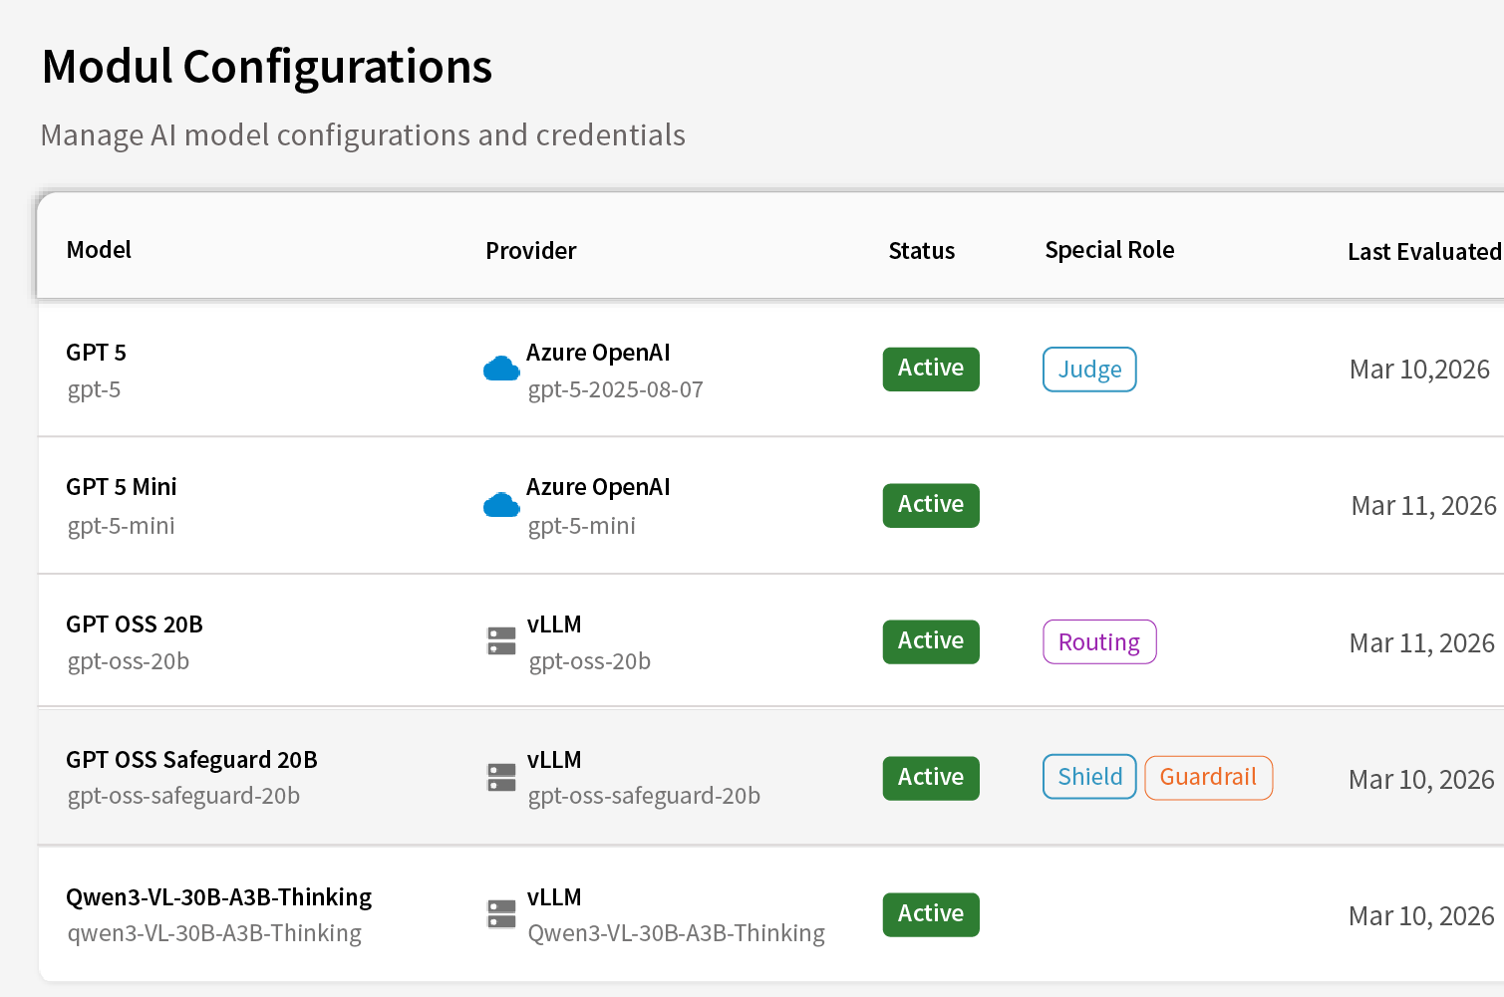This screenshot has height=997, width=1504.
Task: Select the gpt-5-2025-08-07 deployment text
Action: coord(615,390)
